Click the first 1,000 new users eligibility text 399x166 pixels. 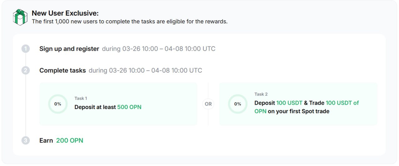pyautogui.click(x=130, y=22)
